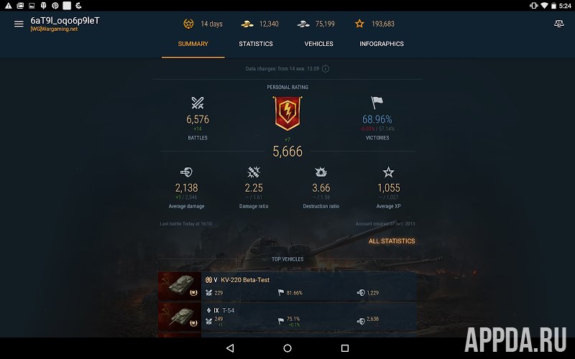Open the ALL STATISTICS link
This screenshot has width=575, height=359.
click(x=392, y=241)
